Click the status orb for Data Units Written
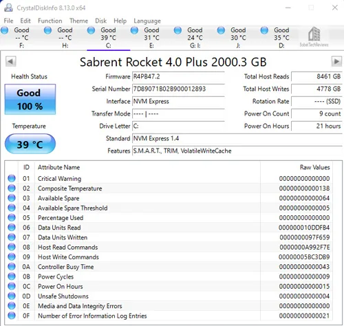The height and width of the screenshot is (326, 344). tap(12, 237)
